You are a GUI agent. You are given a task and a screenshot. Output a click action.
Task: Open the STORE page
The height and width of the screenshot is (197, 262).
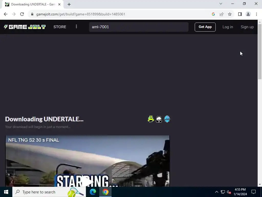[60, 27]
